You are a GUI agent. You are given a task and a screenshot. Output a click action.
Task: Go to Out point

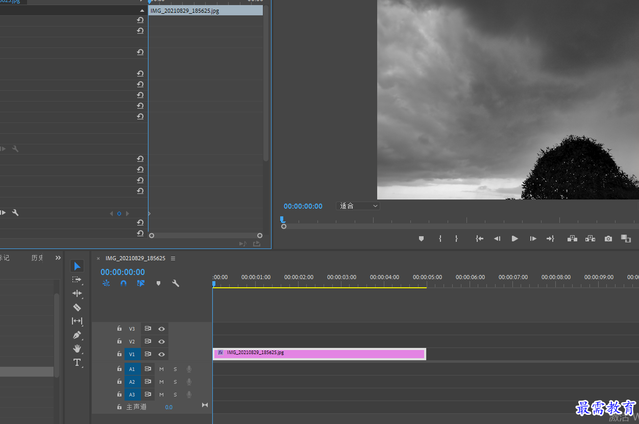point(550,238)
